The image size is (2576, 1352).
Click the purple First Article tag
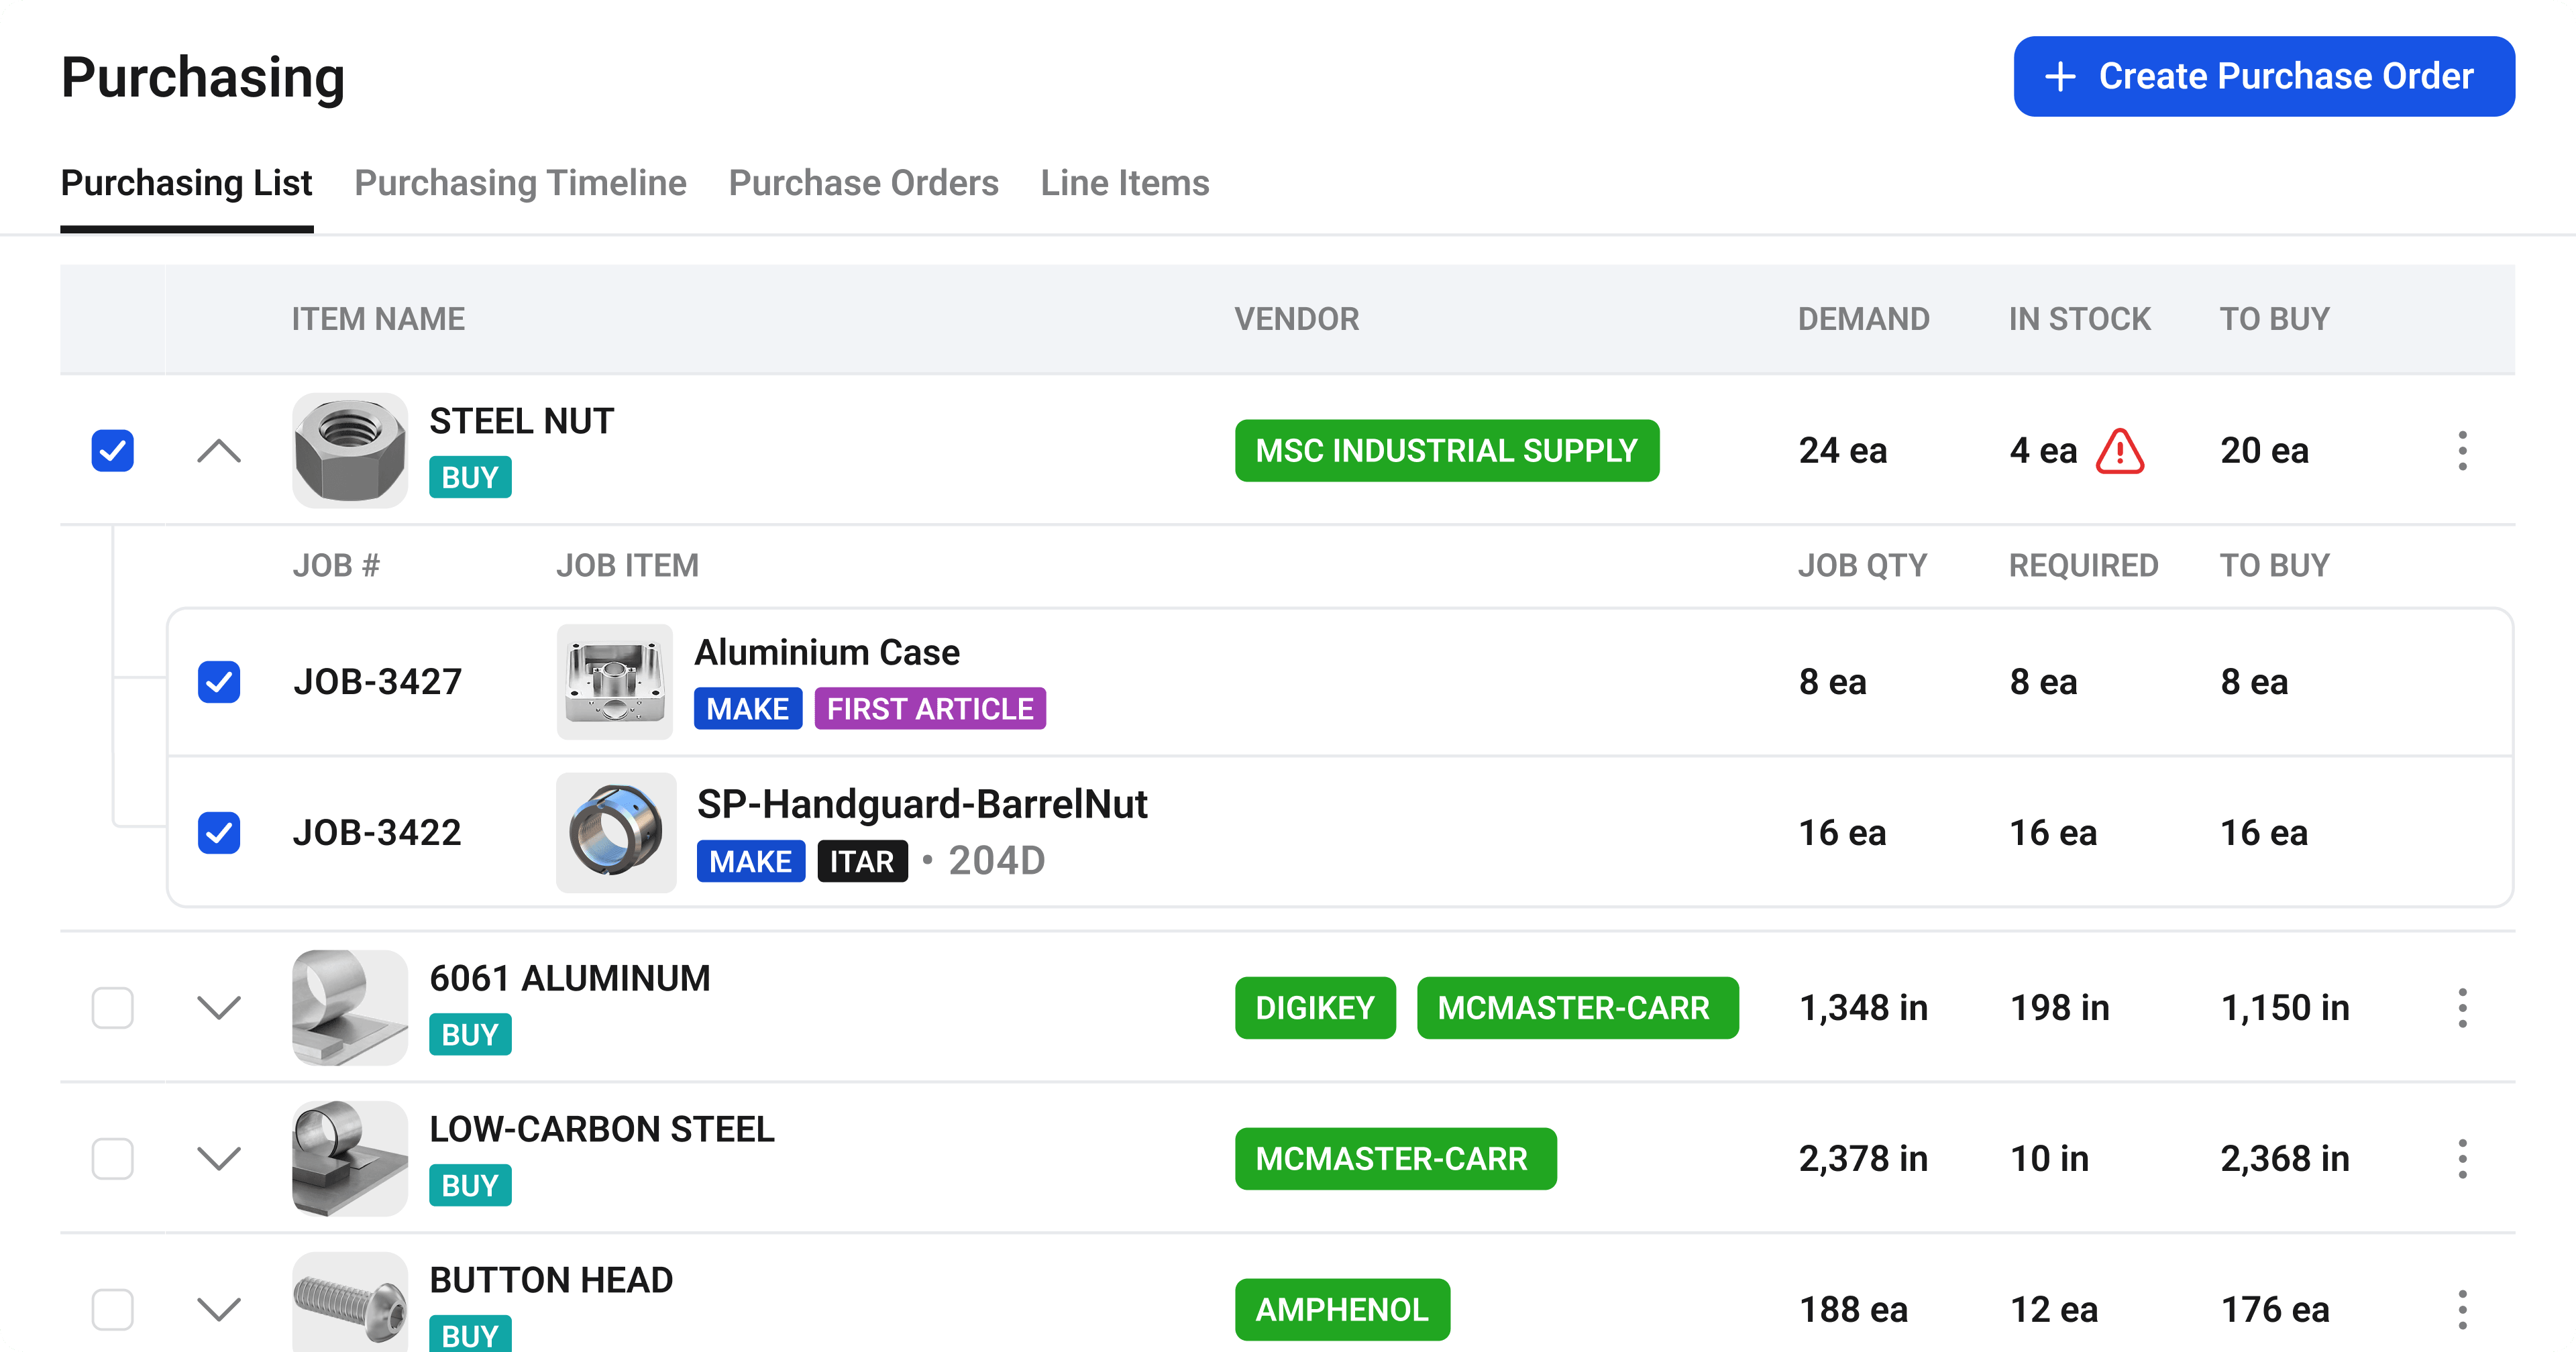coord(929,709)
